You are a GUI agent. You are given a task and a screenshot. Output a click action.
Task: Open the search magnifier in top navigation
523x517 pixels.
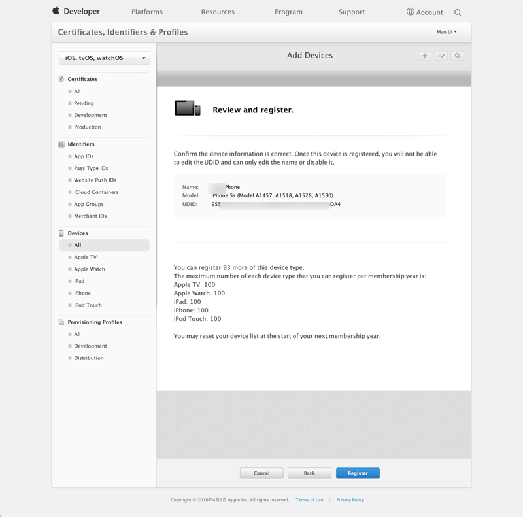[x=458, y=12]
